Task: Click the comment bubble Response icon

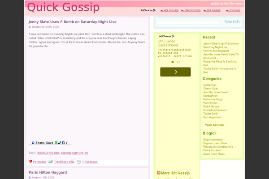Action: (79, 162)
